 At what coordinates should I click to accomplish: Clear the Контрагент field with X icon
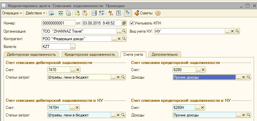click(x=119, y=38)
